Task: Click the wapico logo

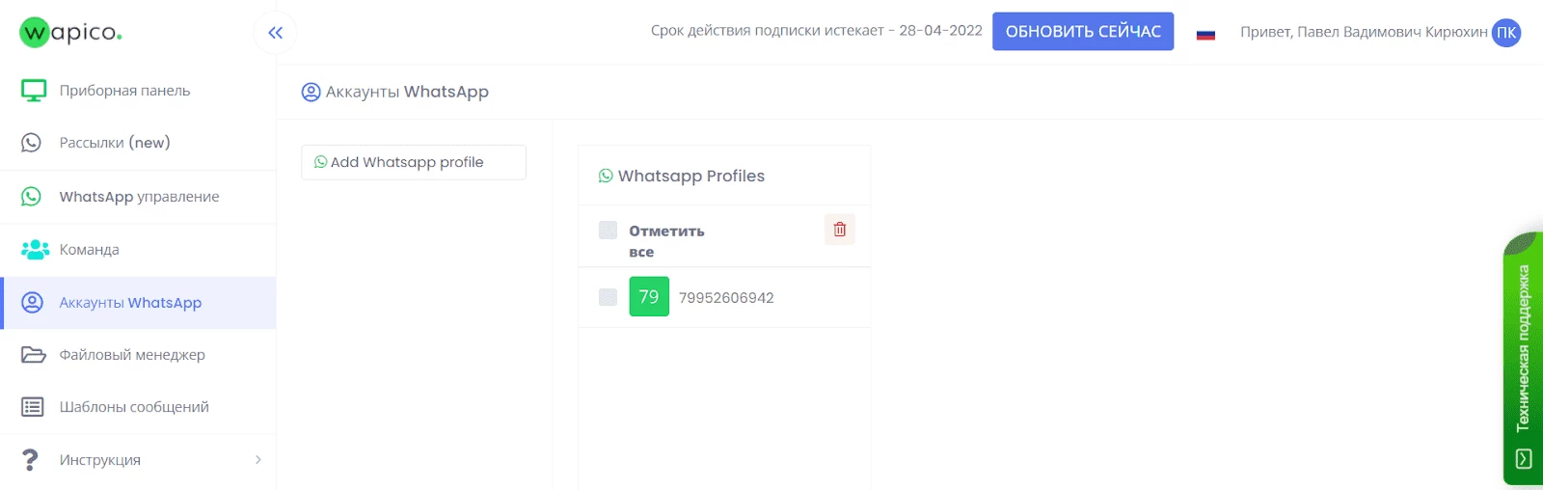Action: point(70,32)
